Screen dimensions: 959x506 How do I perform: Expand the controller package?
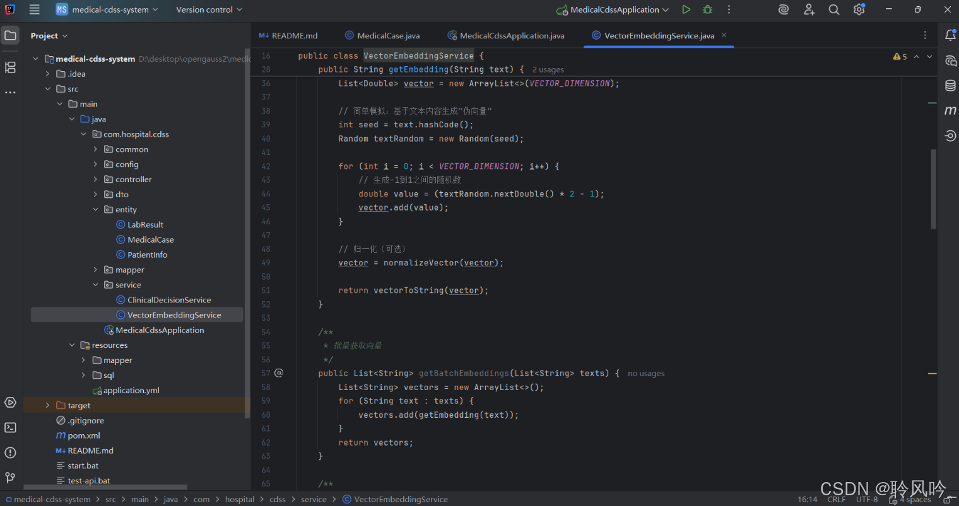point(95,180)
